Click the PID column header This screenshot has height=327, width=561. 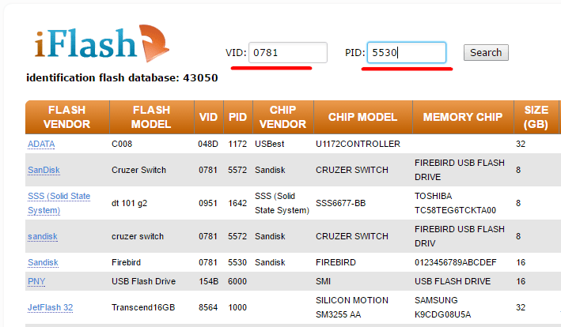238,117
